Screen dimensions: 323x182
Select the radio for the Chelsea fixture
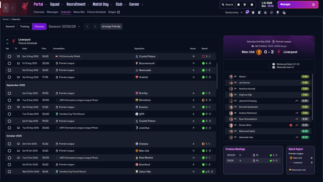point(9,144)
